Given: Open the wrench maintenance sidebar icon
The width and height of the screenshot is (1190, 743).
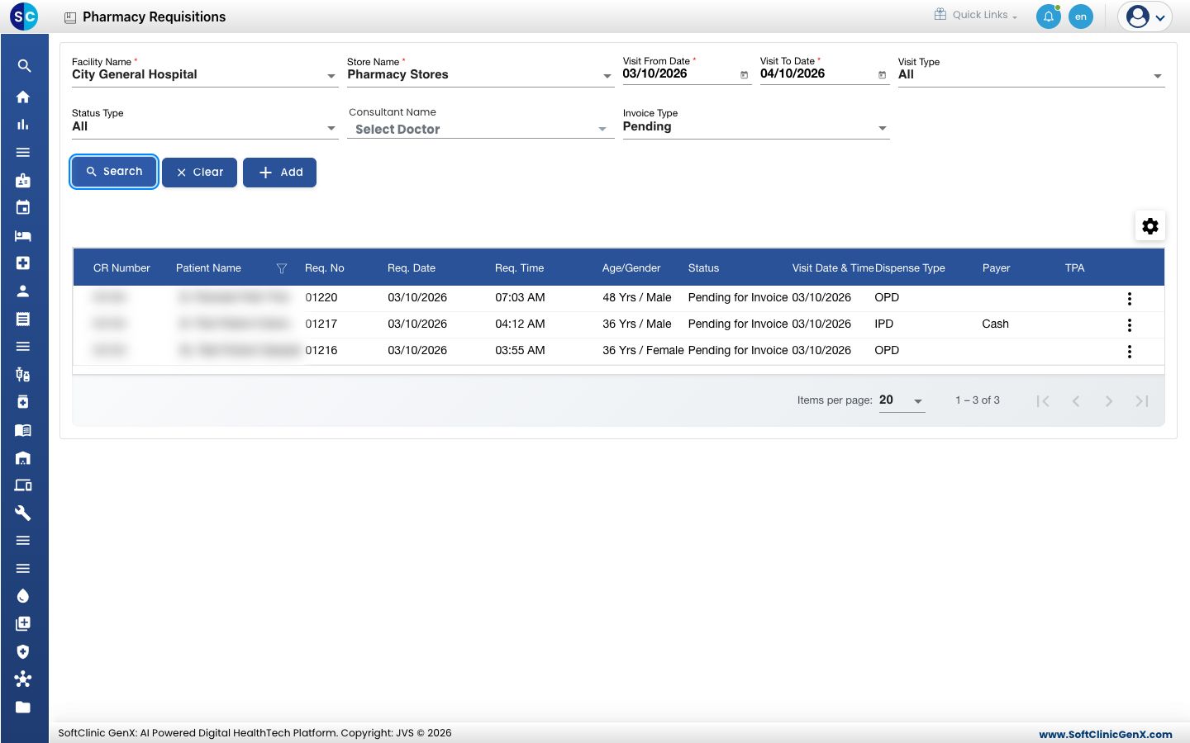Looking at the screenshot, I should [x=23, y=513].
